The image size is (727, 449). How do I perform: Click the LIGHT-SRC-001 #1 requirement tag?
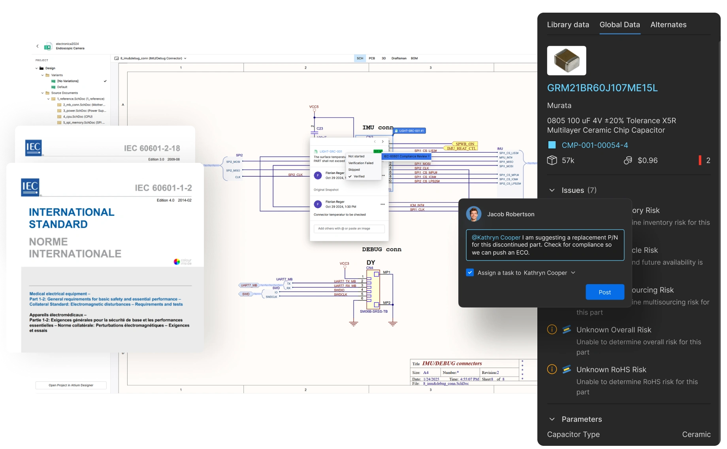coord(409,131)
